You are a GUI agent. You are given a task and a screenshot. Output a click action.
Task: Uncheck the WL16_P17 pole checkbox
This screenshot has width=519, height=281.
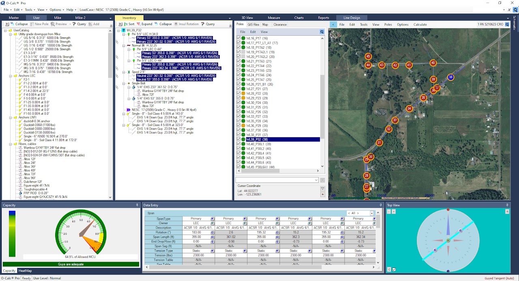pyautogui.click(x=239, y=37)
